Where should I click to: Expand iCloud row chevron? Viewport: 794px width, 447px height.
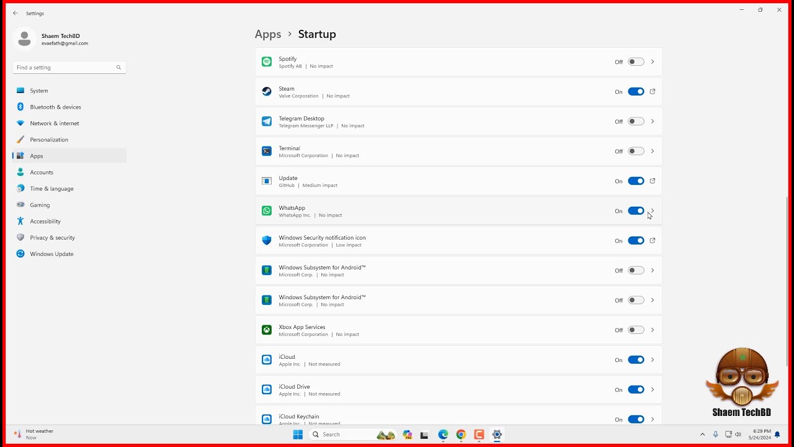click(x=653, y=360)
